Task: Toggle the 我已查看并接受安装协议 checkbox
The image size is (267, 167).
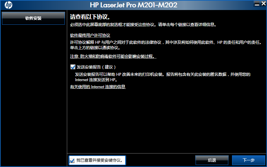Action: coord(72,161)
